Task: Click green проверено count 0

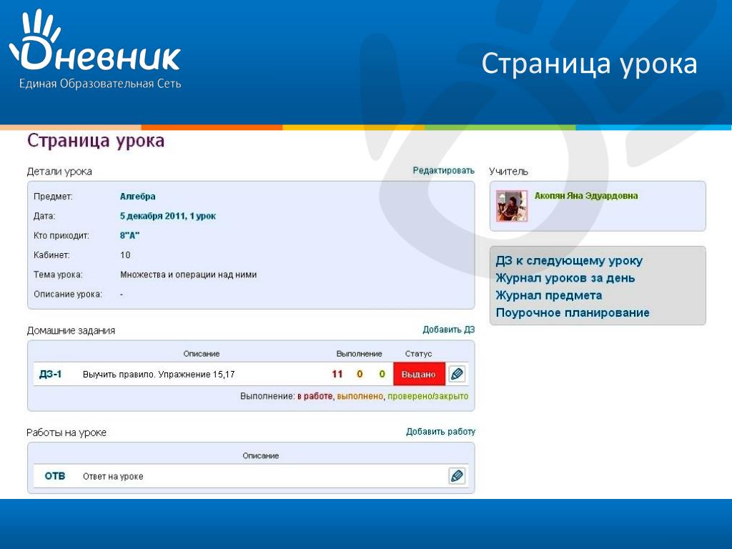Action: point(382,374)
